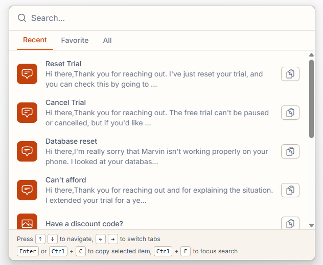Select the Cancel Trial title
Screen dimensions: 323x265
click(65, 102)
